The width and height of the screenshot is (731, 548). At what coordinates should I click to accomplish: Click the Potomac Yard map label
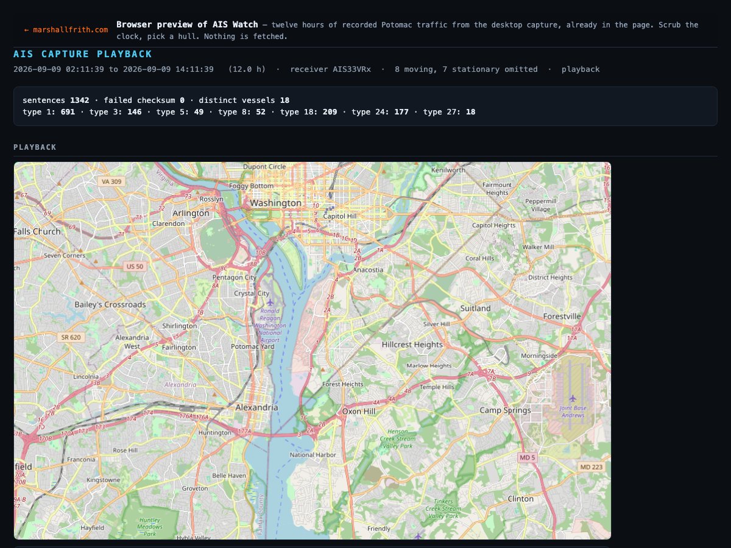click(x=252, y=346)
